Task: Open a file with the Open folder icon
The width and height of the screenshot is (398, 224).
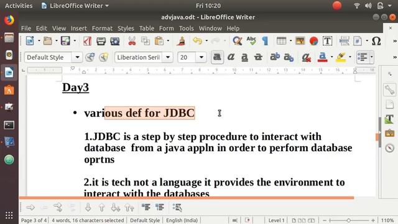Action: coord(47,40)
